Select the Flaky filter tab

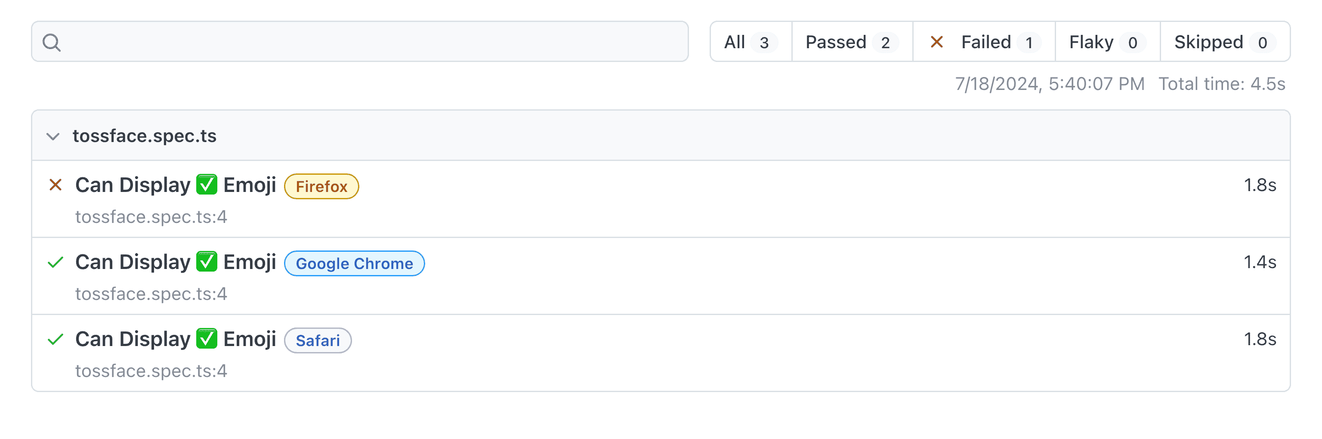[x=1107, y=42]
